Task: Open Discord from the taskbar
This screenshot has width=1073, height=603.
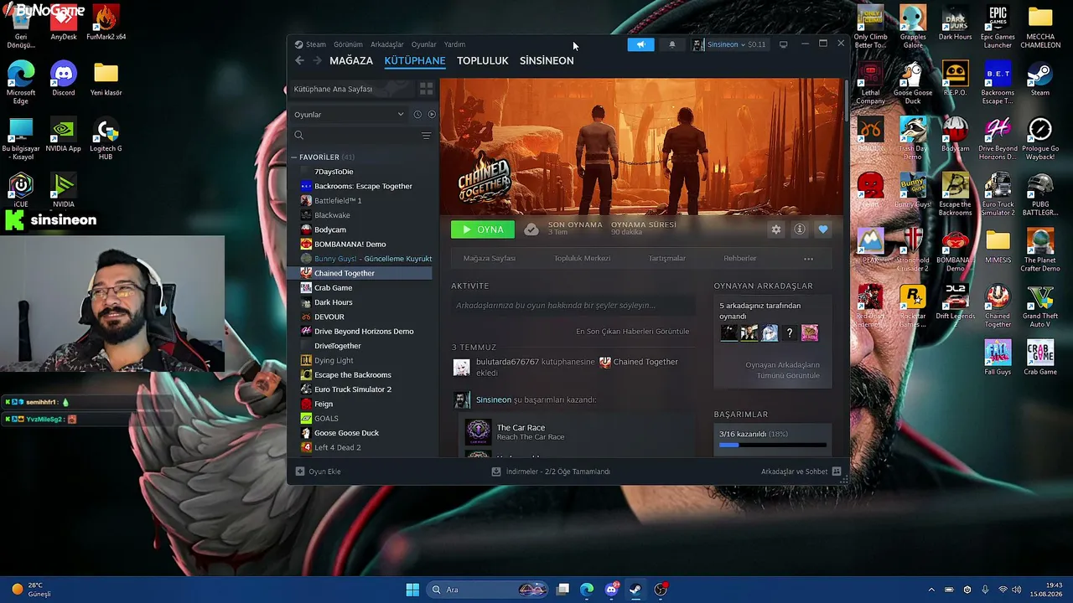Action: click(x=611, y=590)
